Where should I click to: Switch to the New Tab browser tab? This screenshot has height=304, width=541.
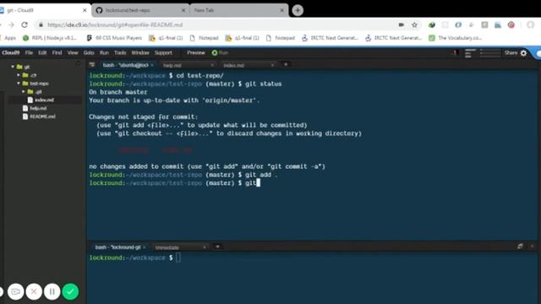tap(238, 10)
